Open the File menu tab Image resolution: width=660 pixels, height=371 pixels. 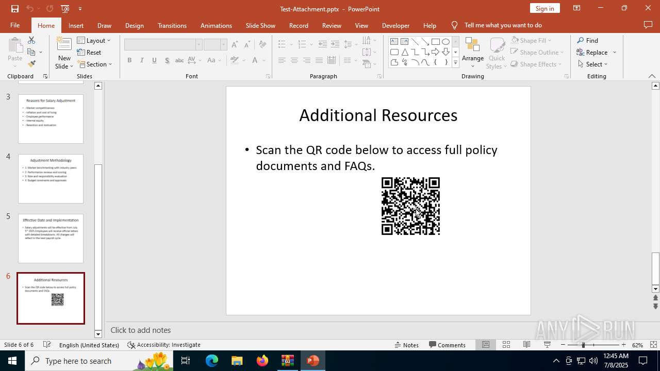pyautogui.click(x=15, y=25)
